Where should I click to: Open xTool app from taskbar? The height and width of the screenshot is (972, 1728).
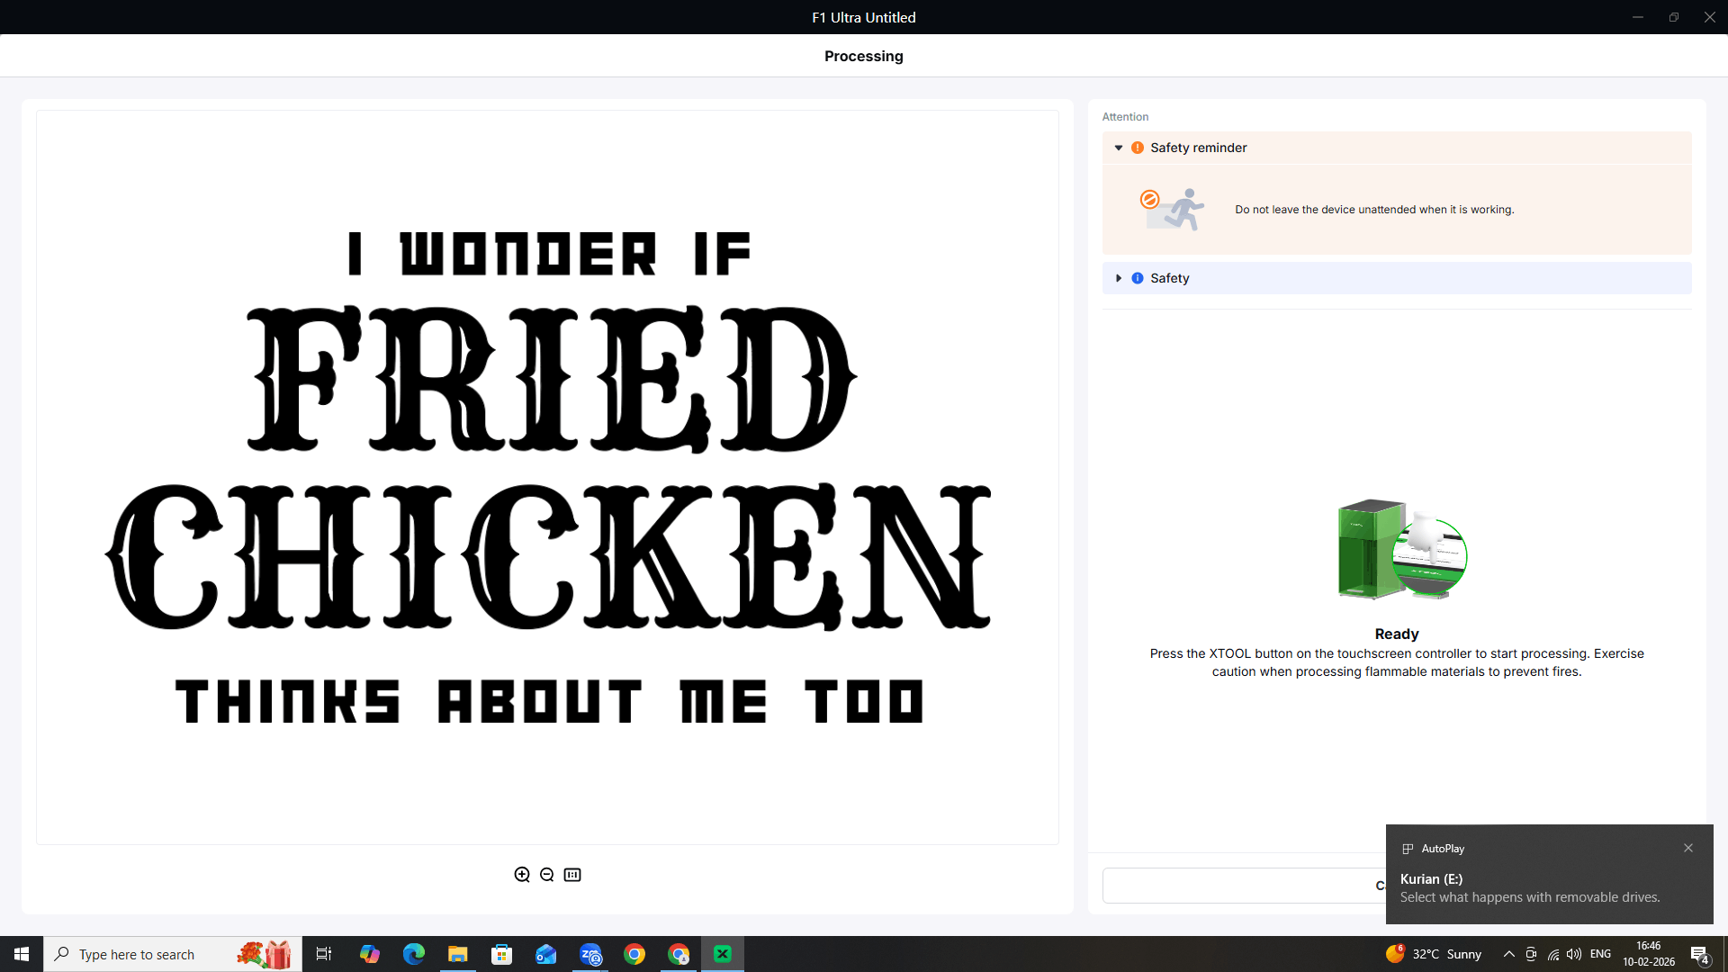click(723, 954)
